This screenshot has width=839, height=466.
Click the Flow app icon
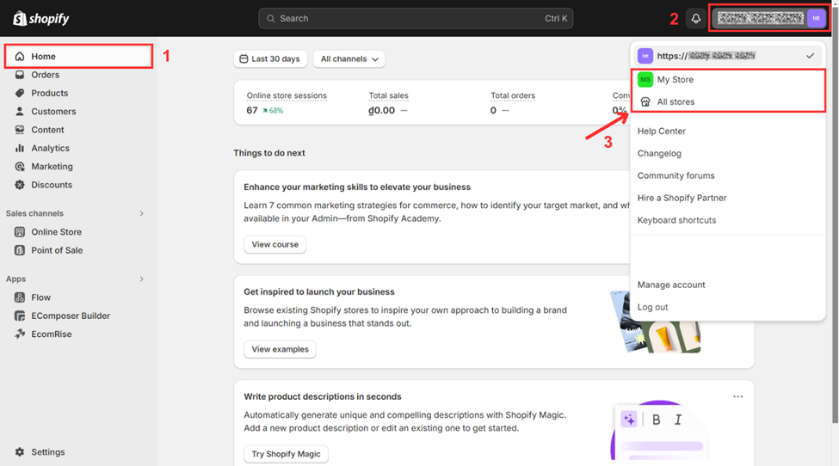point(20,297)
